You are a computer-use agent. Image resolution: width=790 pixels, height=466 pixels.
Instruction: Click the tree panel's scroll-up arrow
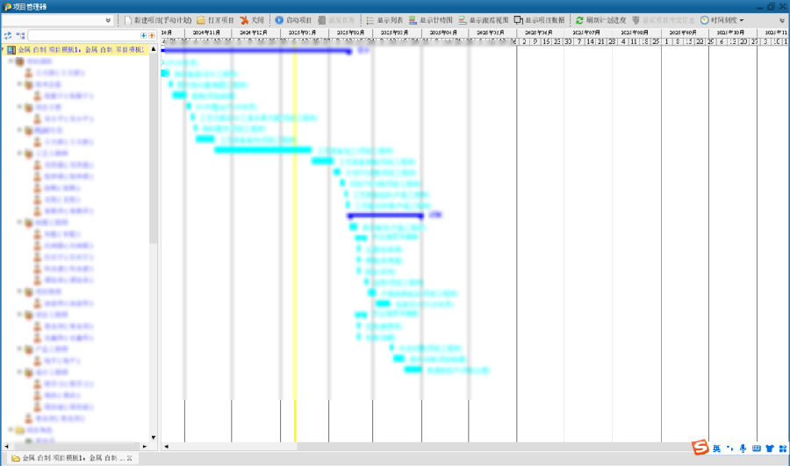[153, 49]
